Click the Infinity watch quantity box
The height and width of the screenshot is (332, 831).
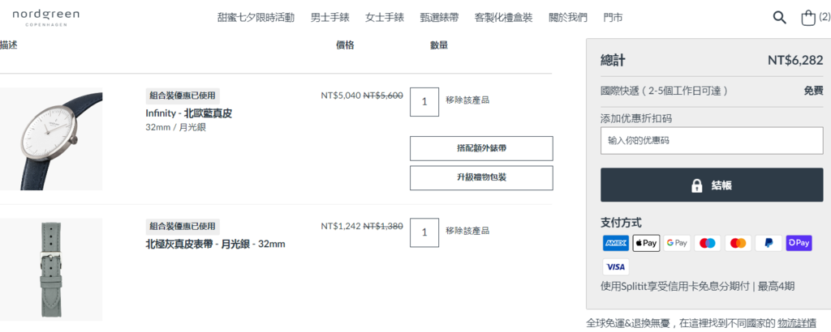(424, 102)
